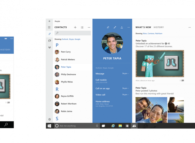Click the Cortana circle icon
This screenshot has height=143, width=195.
(x=57, y=126)
